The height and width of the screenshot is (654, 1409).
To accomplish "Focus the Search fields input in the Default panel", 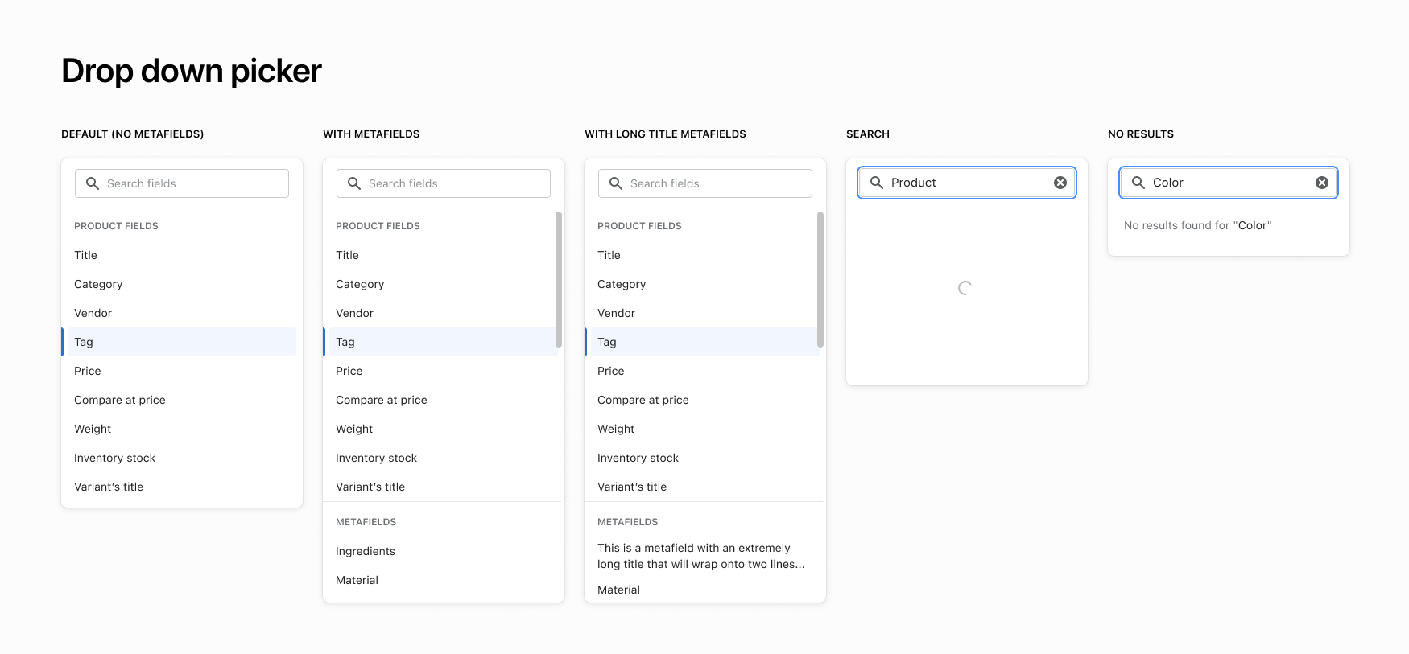I will point(182,183).
